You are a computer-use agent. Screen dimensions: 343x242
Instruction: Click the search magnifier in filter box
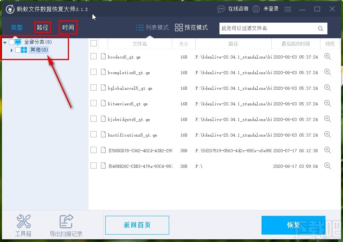click(x=320, y=28)
